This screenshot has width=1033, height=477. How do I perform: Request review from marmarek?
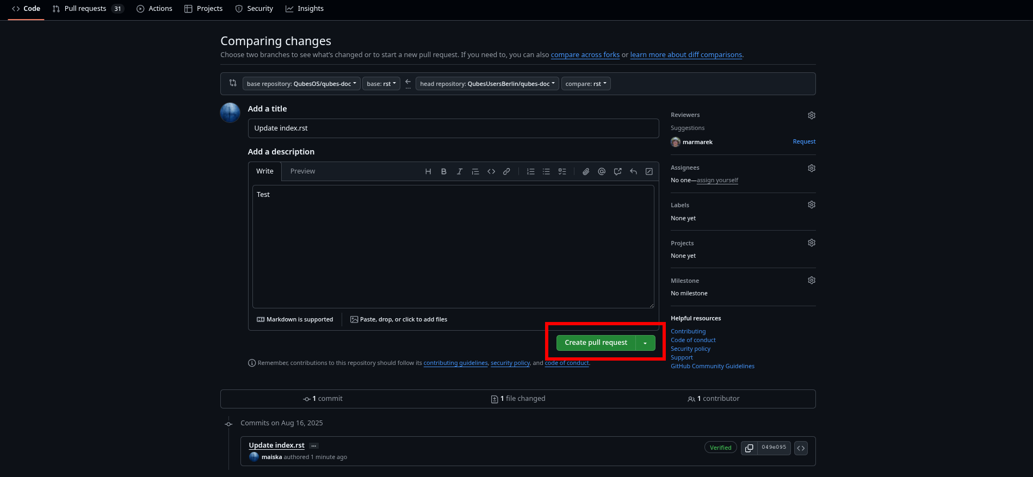[x=803, y=141]
